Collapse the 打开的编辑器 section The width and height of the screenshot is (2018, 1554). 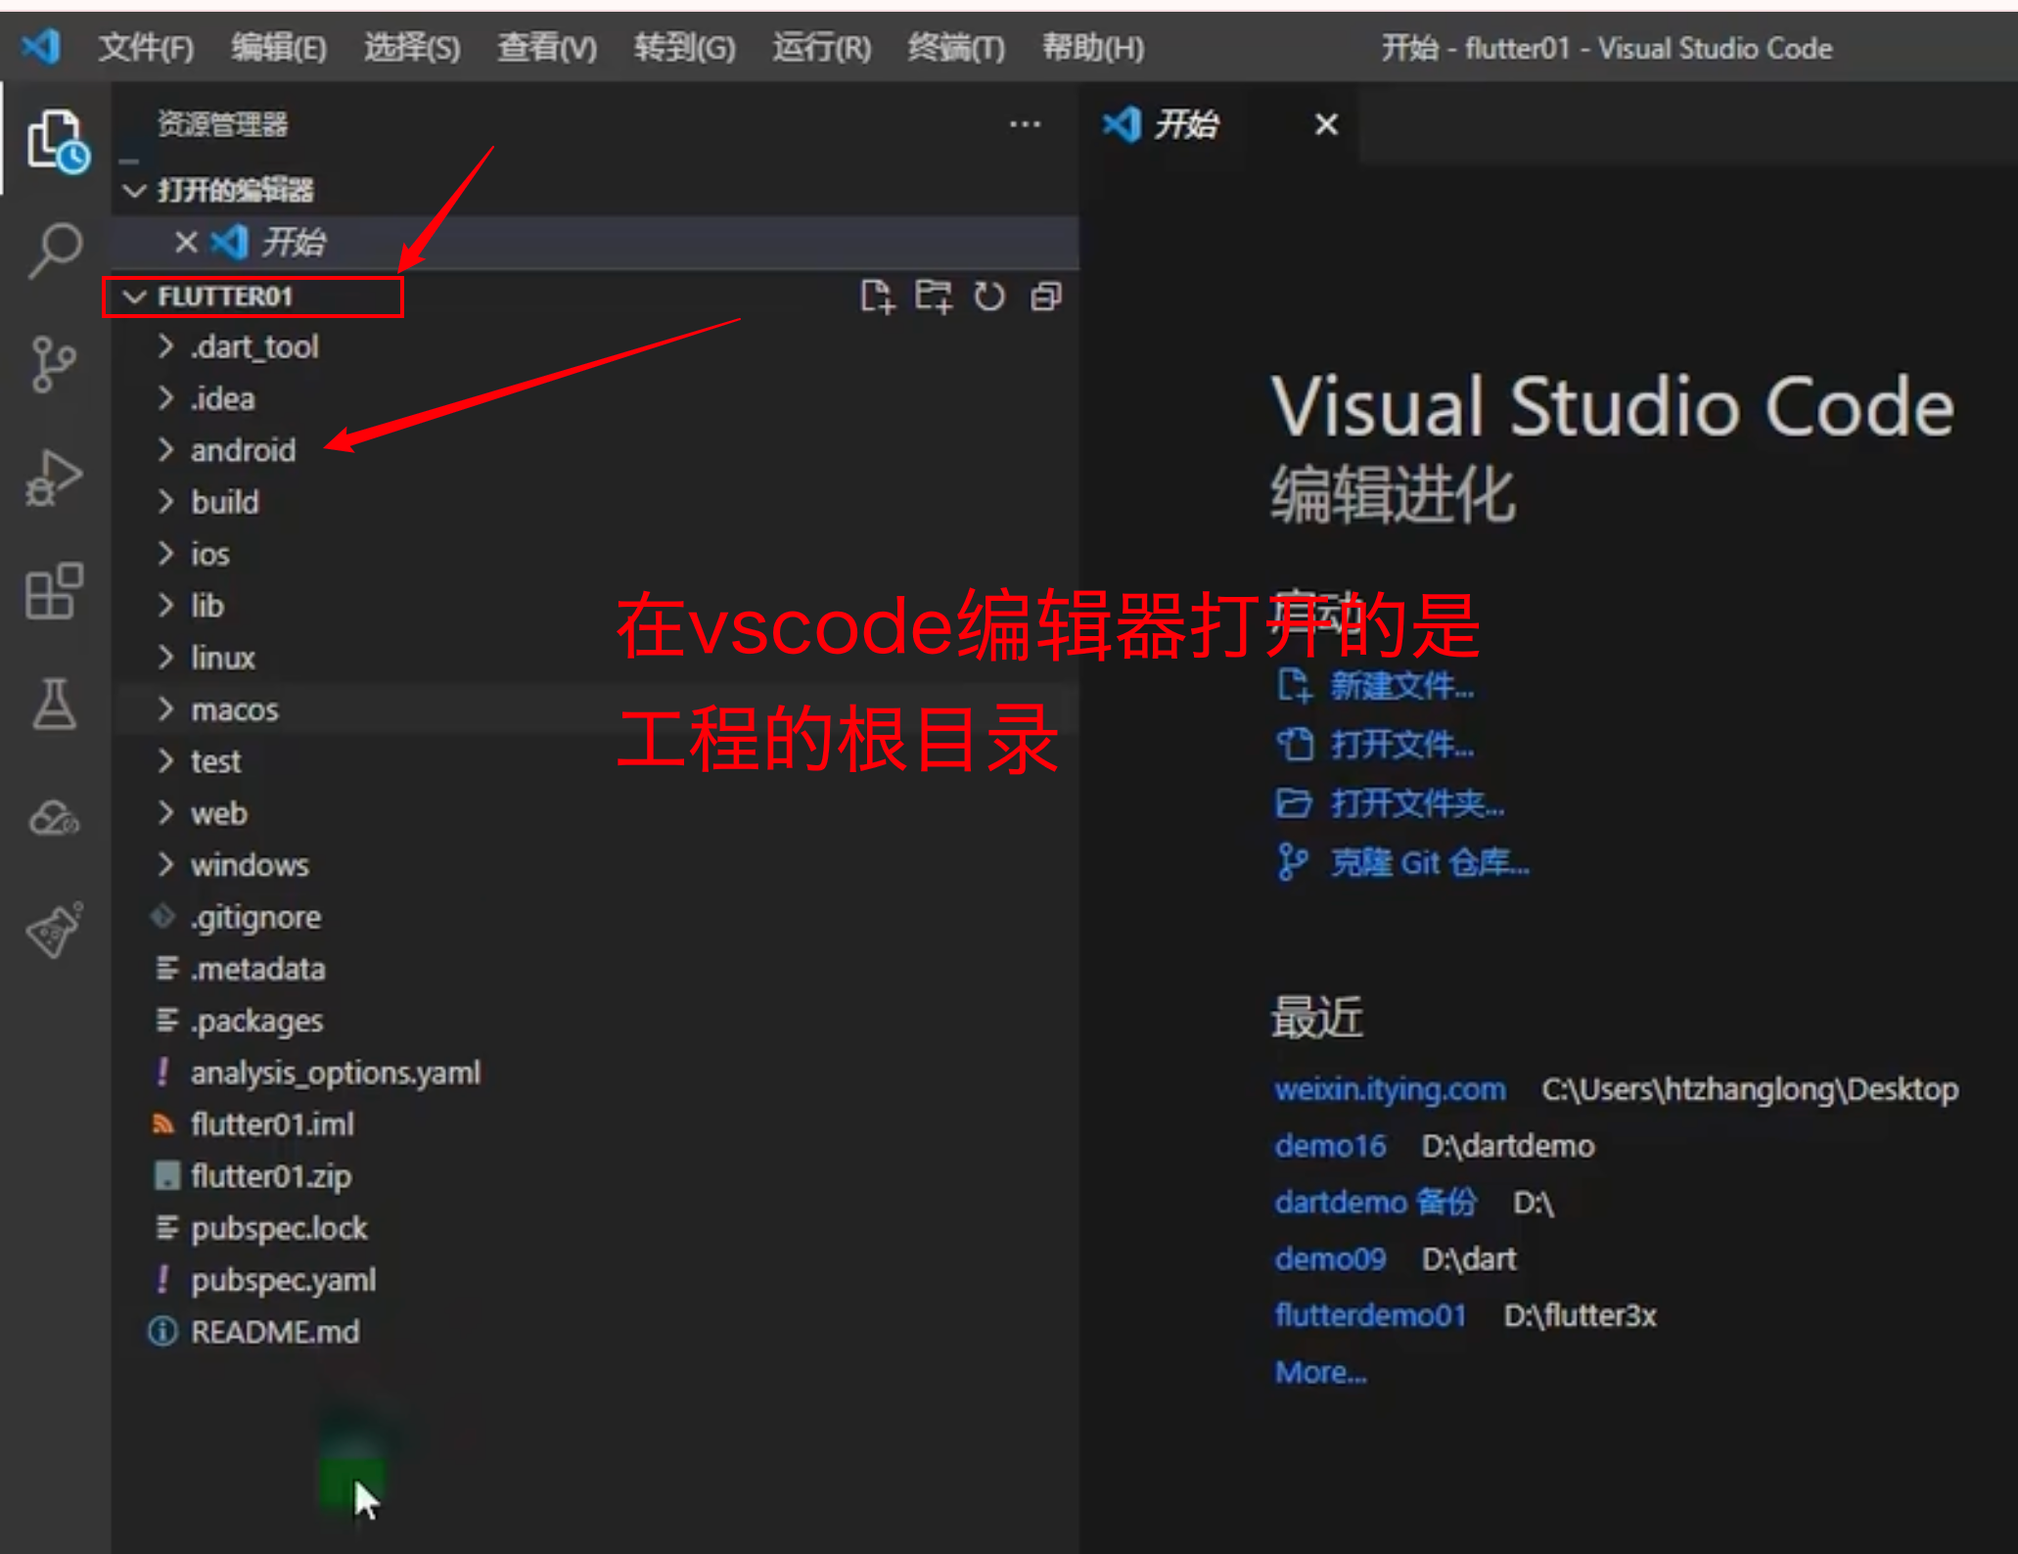point(135,190)
